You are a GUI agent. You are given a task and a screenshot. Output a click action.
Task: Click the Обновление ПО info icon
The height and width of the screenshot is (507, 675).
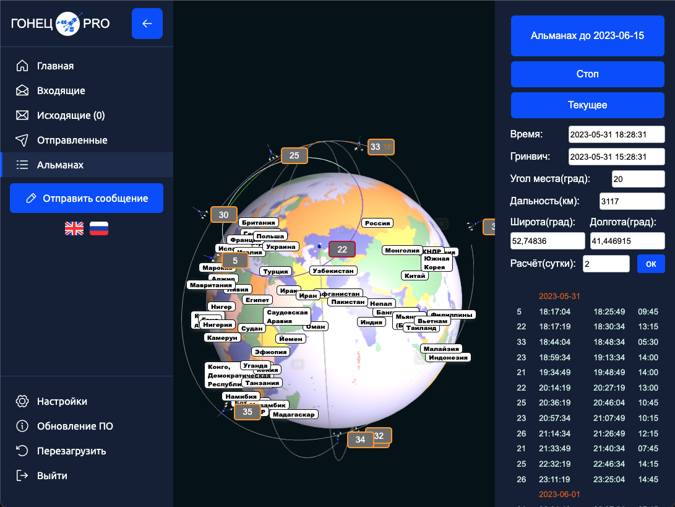22,426
